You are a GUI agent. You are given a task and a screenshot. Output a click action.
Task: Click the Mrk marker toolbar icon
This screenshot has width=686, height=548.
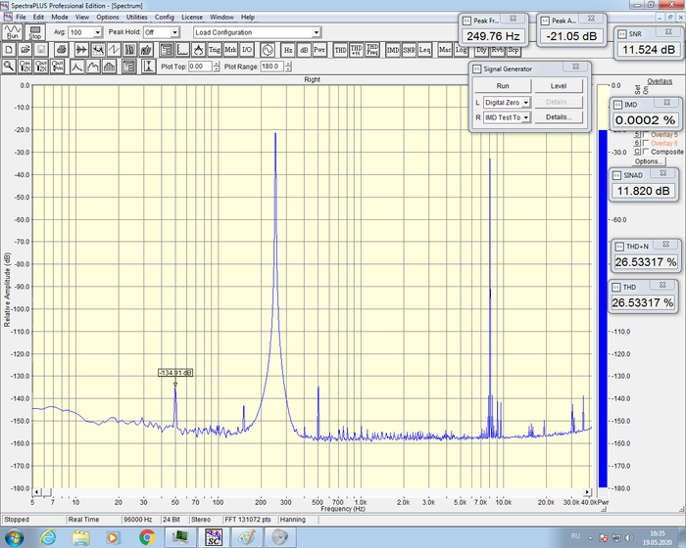(x=230, y=49)
